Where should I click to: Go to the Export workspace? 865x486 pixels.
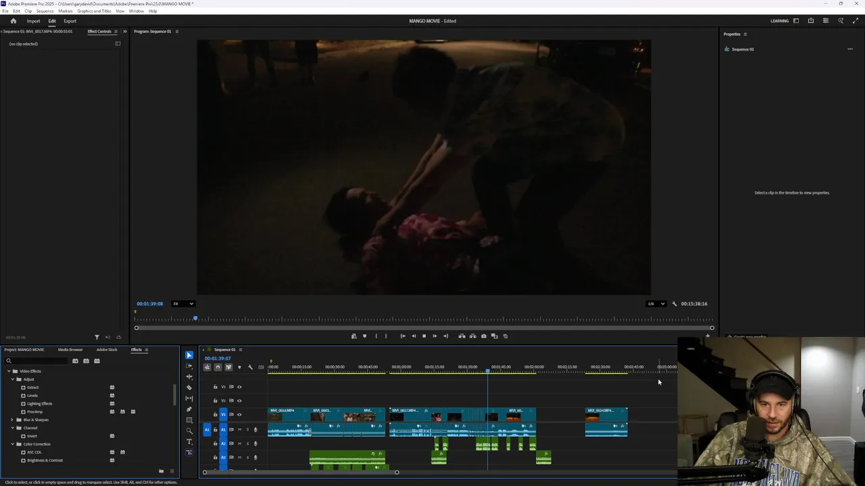coord(70,21)
